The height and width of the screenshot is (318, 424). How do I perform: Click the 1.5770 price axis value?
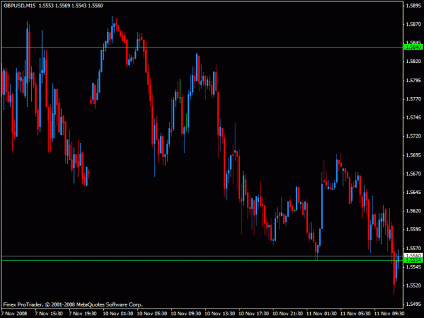click(413, 99)
